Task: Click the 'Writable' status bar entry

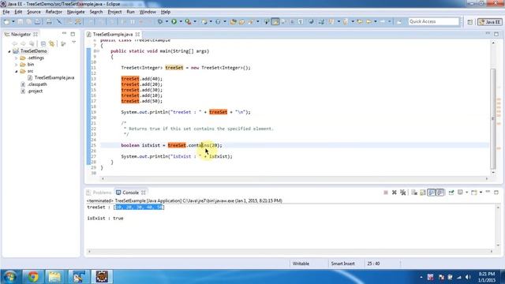Action: point(301,263)
